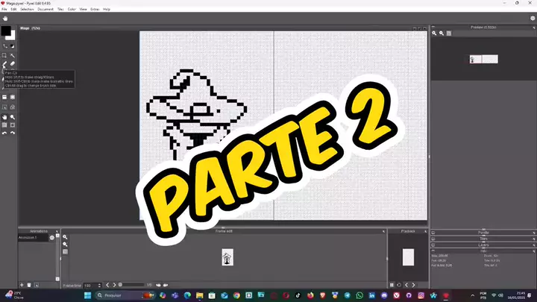Toggle the Tiles panel checkbox
Screen dimensions: 537x302
(434, 239)
